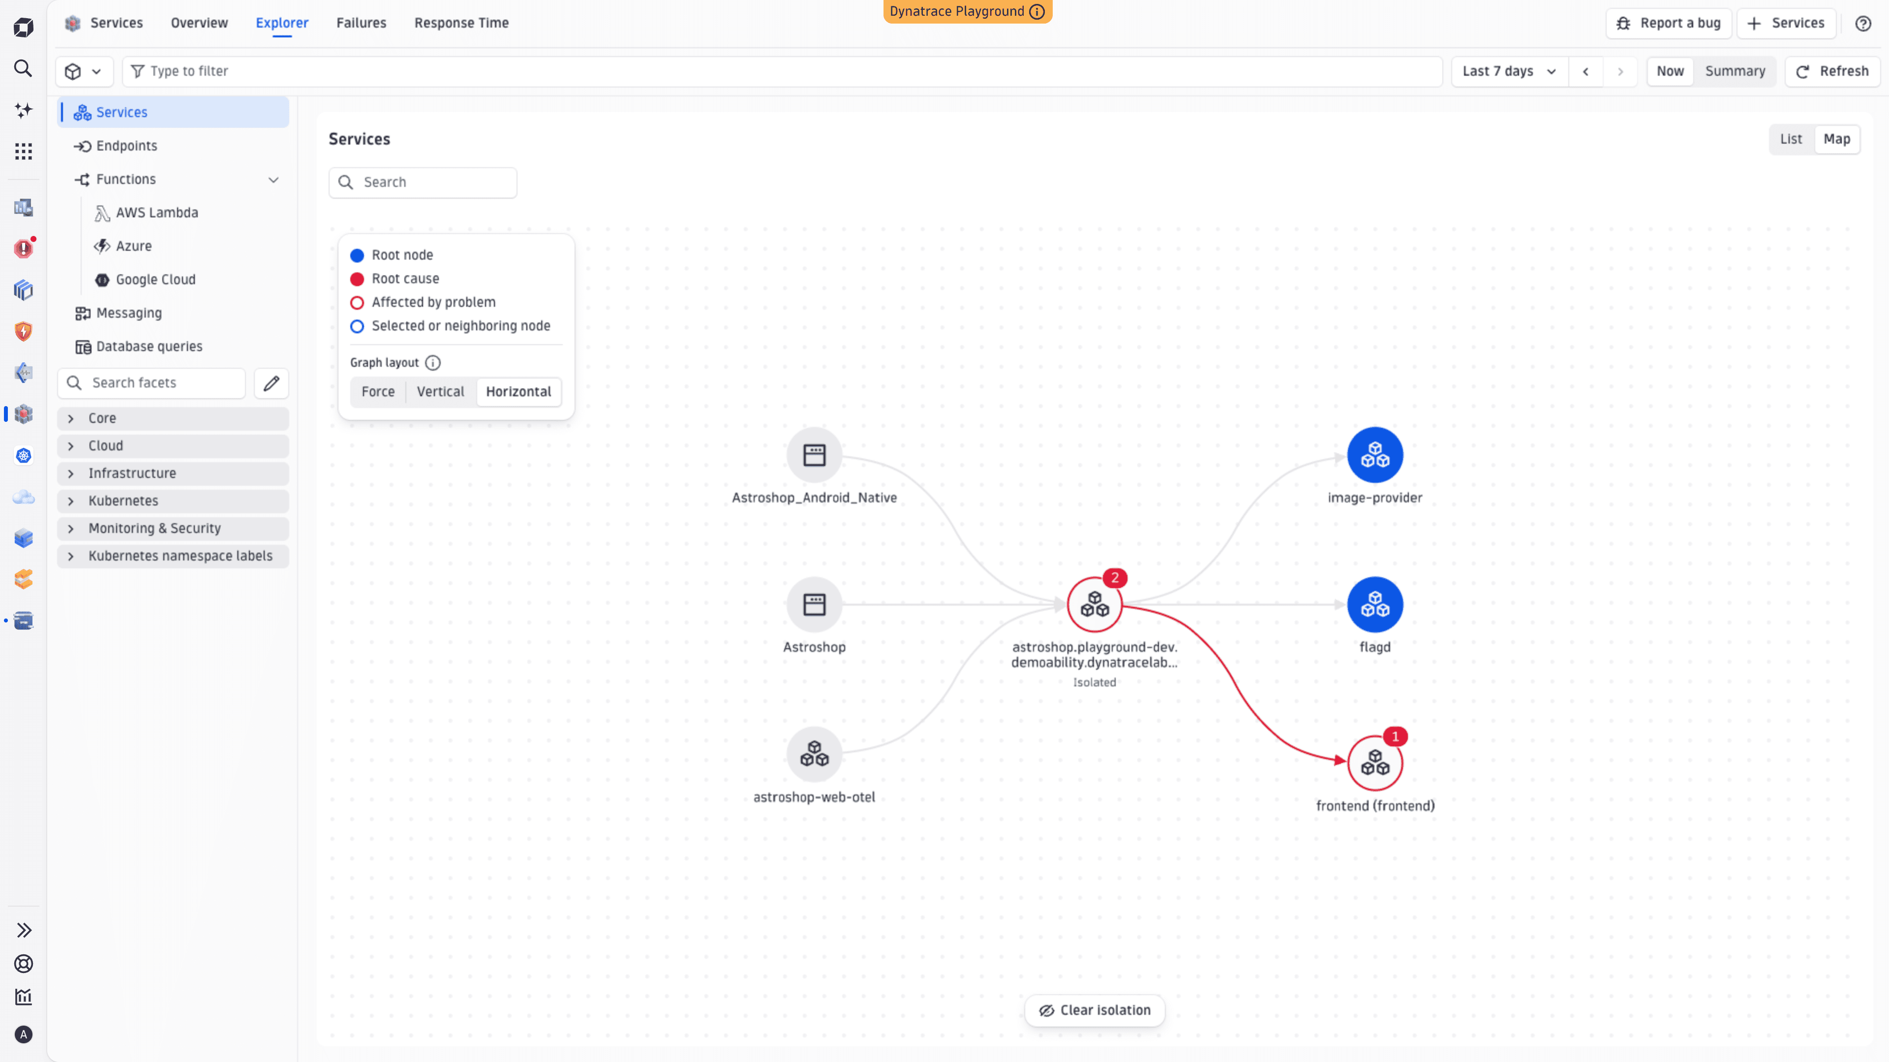The width and height of the screenshot is (1889, 1062).
Task: Click the add Services button
Action: coord(1786,24)
